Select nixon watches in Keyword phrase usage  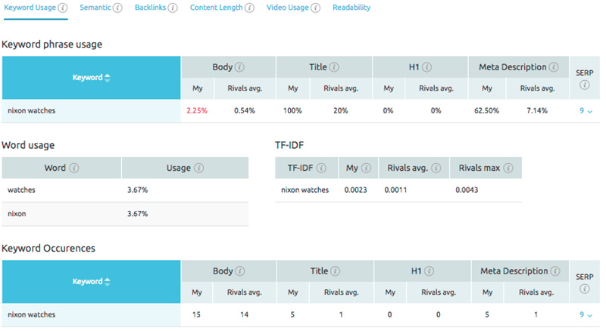tap(31, 111)
